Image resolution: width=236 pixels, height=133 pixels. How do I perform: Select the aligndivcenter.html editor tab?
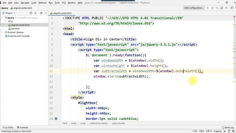(62, 13)
